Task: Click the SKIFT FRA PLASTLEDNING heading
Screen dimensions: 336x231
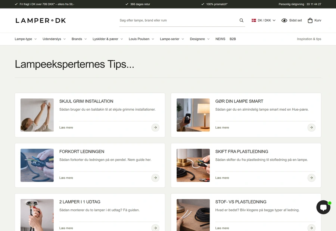Action: click(242, 151)
